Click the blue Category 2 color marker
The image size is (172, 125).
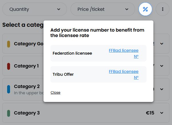(9, 89)
